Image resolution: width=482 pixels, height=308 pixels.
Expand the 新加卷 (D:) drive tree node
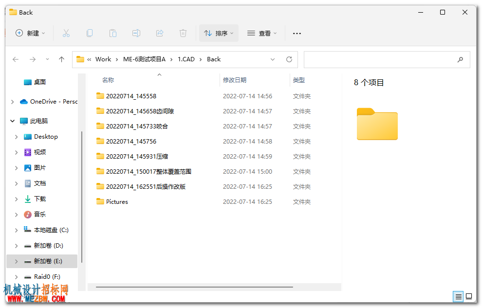(16, 246)
